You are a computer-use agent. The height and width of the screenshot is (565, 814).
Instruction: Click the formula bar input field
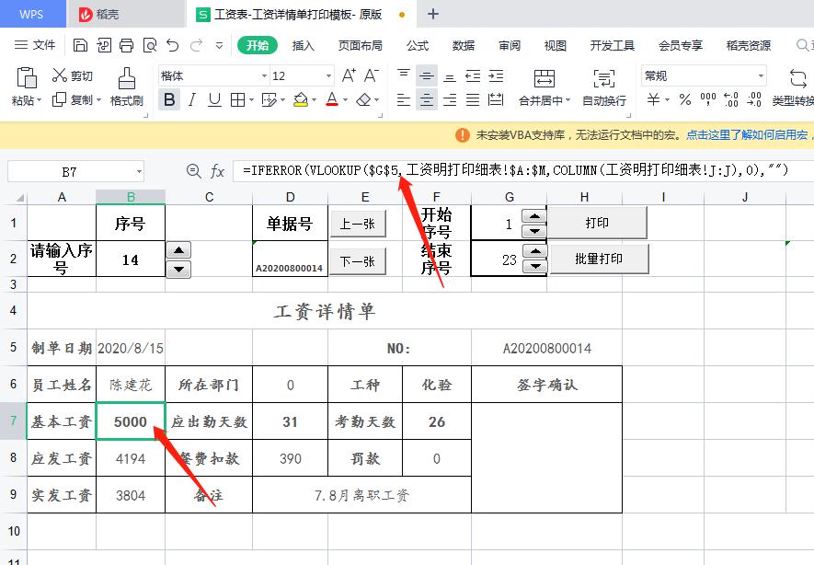(523, 171)
